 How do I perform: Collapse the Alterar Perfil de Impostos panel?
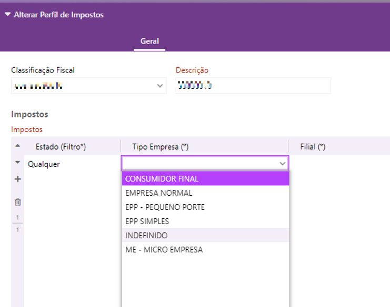pyautogui.click(x=7, y=15)
